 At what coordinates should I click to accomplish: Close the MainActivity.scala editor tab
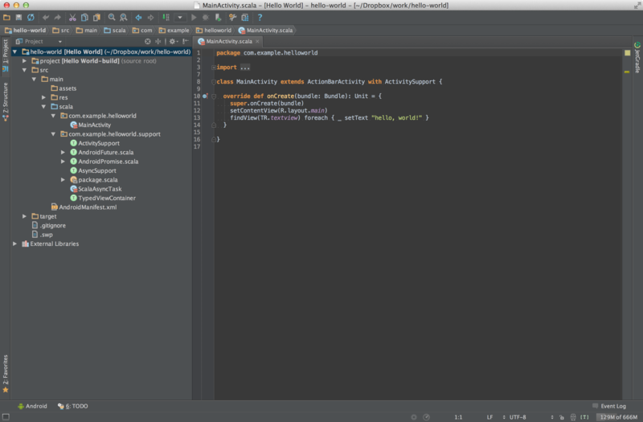coord(257,42)
